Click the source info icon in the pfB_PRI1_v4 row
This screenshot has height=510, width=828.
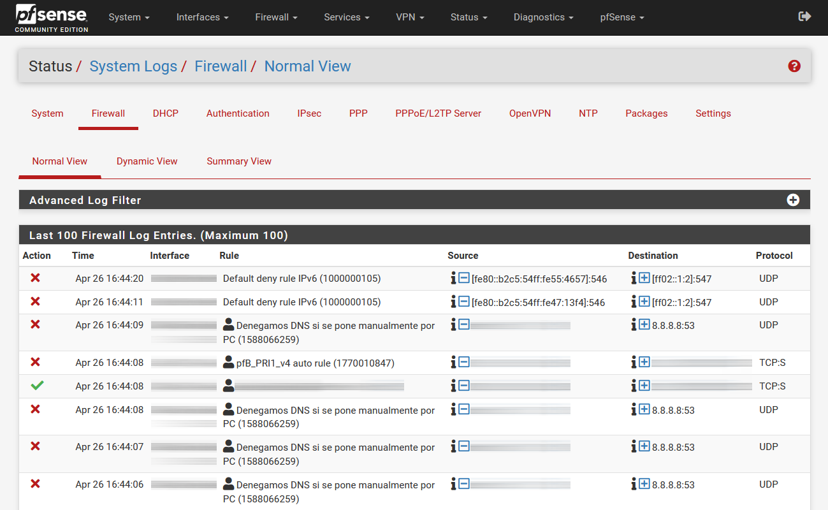click(453, 362)
